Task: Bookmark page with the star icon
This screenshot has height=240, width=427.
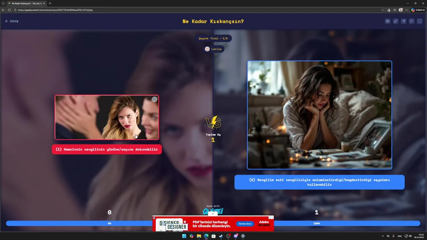Action: point(383,10)
